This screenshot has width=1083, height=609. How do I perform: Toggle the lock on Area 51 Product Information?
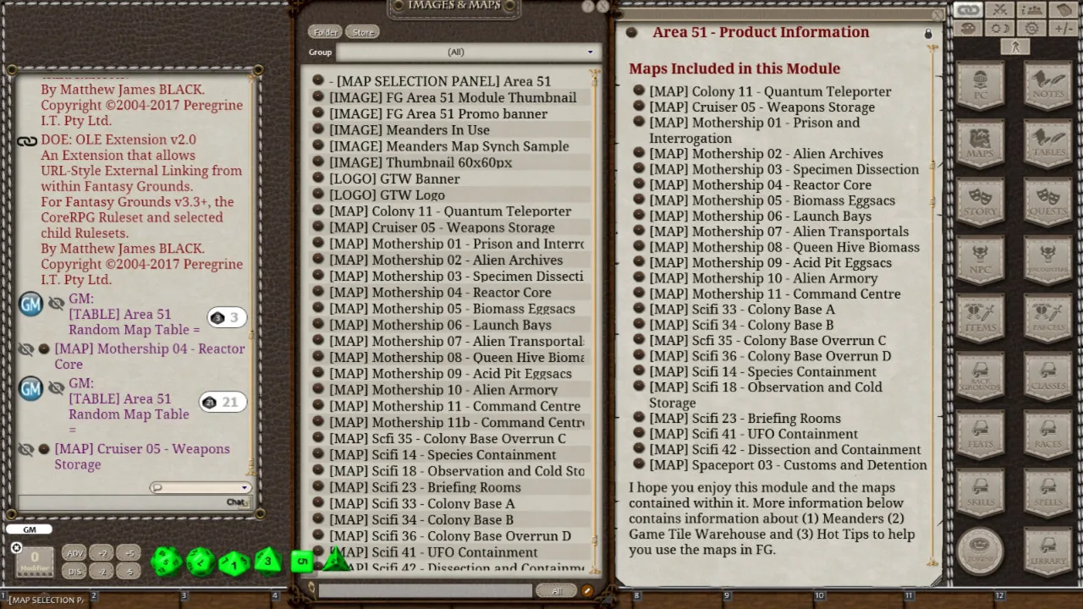pos(928,33)
